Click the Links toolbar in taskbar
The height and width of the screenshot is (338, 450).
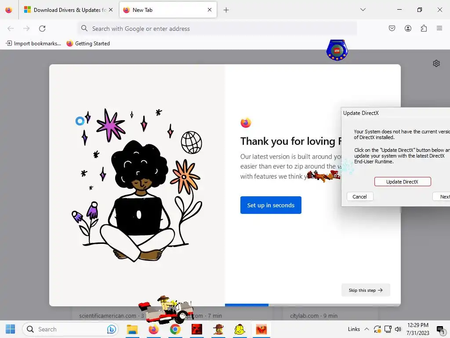coord(354,329)
